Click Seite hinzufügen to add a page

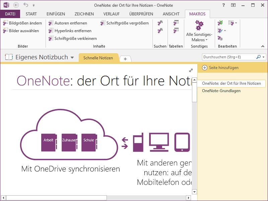click(x=220, y=68)
